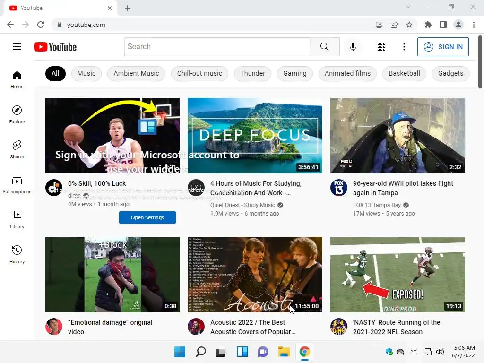Open Library in the sidebar
The image size is (484, 363).
(17, 219)
